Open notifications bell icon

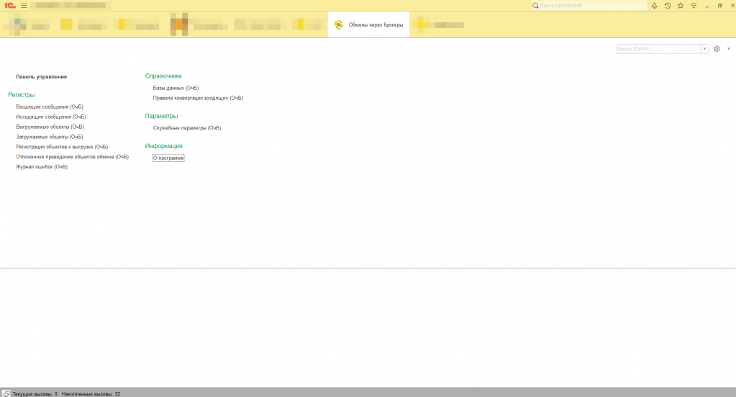click(654, 6)
